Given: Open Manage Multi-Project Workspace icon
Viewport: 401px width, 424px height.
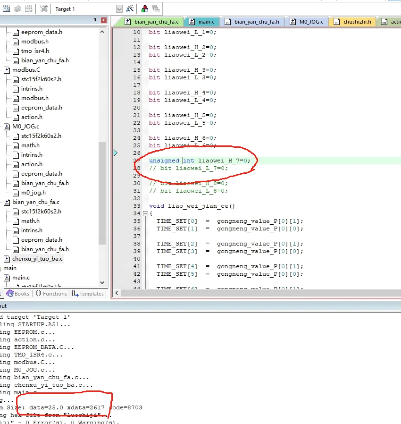Looking at the screenshot, I should coord(156,9).
